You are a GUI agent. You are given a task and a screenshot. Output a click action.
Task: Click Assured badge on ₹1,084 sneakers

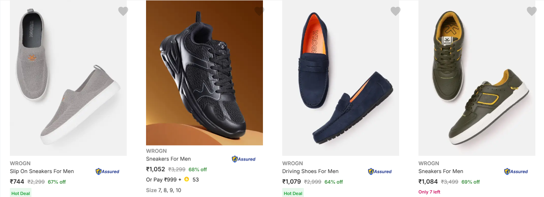(516, 171)
